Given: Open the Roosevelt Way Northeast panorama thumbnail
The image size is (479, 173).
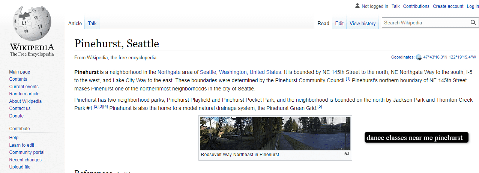Looking at the screenshot, I should pyautogui.click(x=275, y=134).
